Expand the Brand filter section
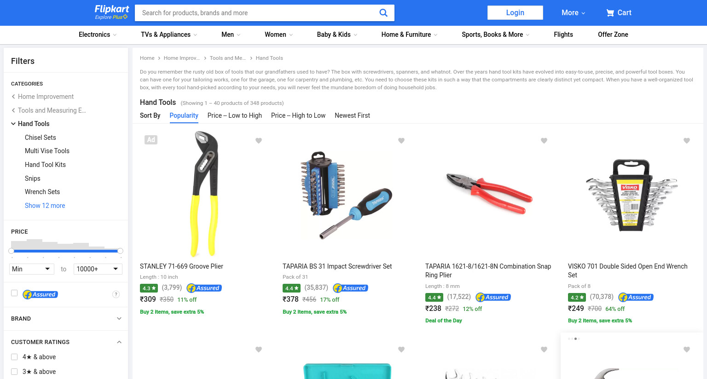The image size is (707, 379). coord(66,318)
